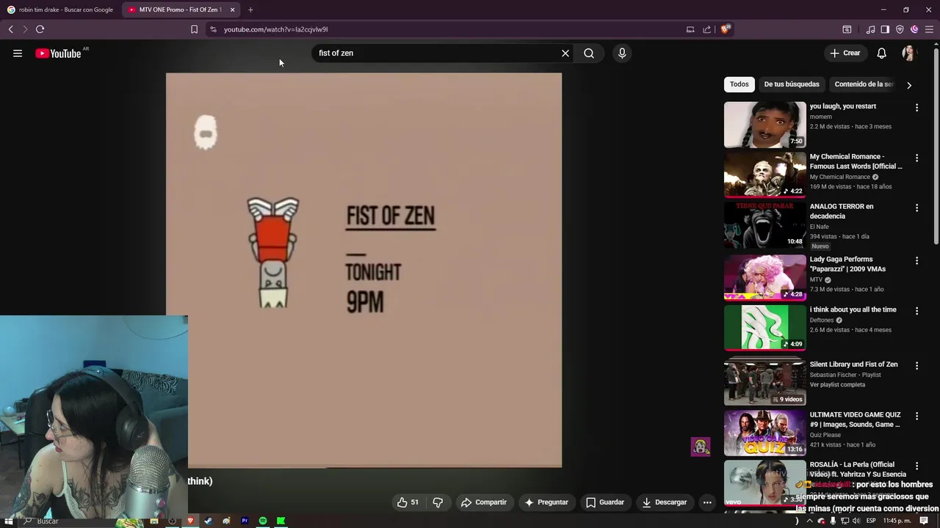This screenshot has width=940, height=528.
Task: Close the MTV ONE Promo tab
Action: pyautogui.click(x=232, y=10)
